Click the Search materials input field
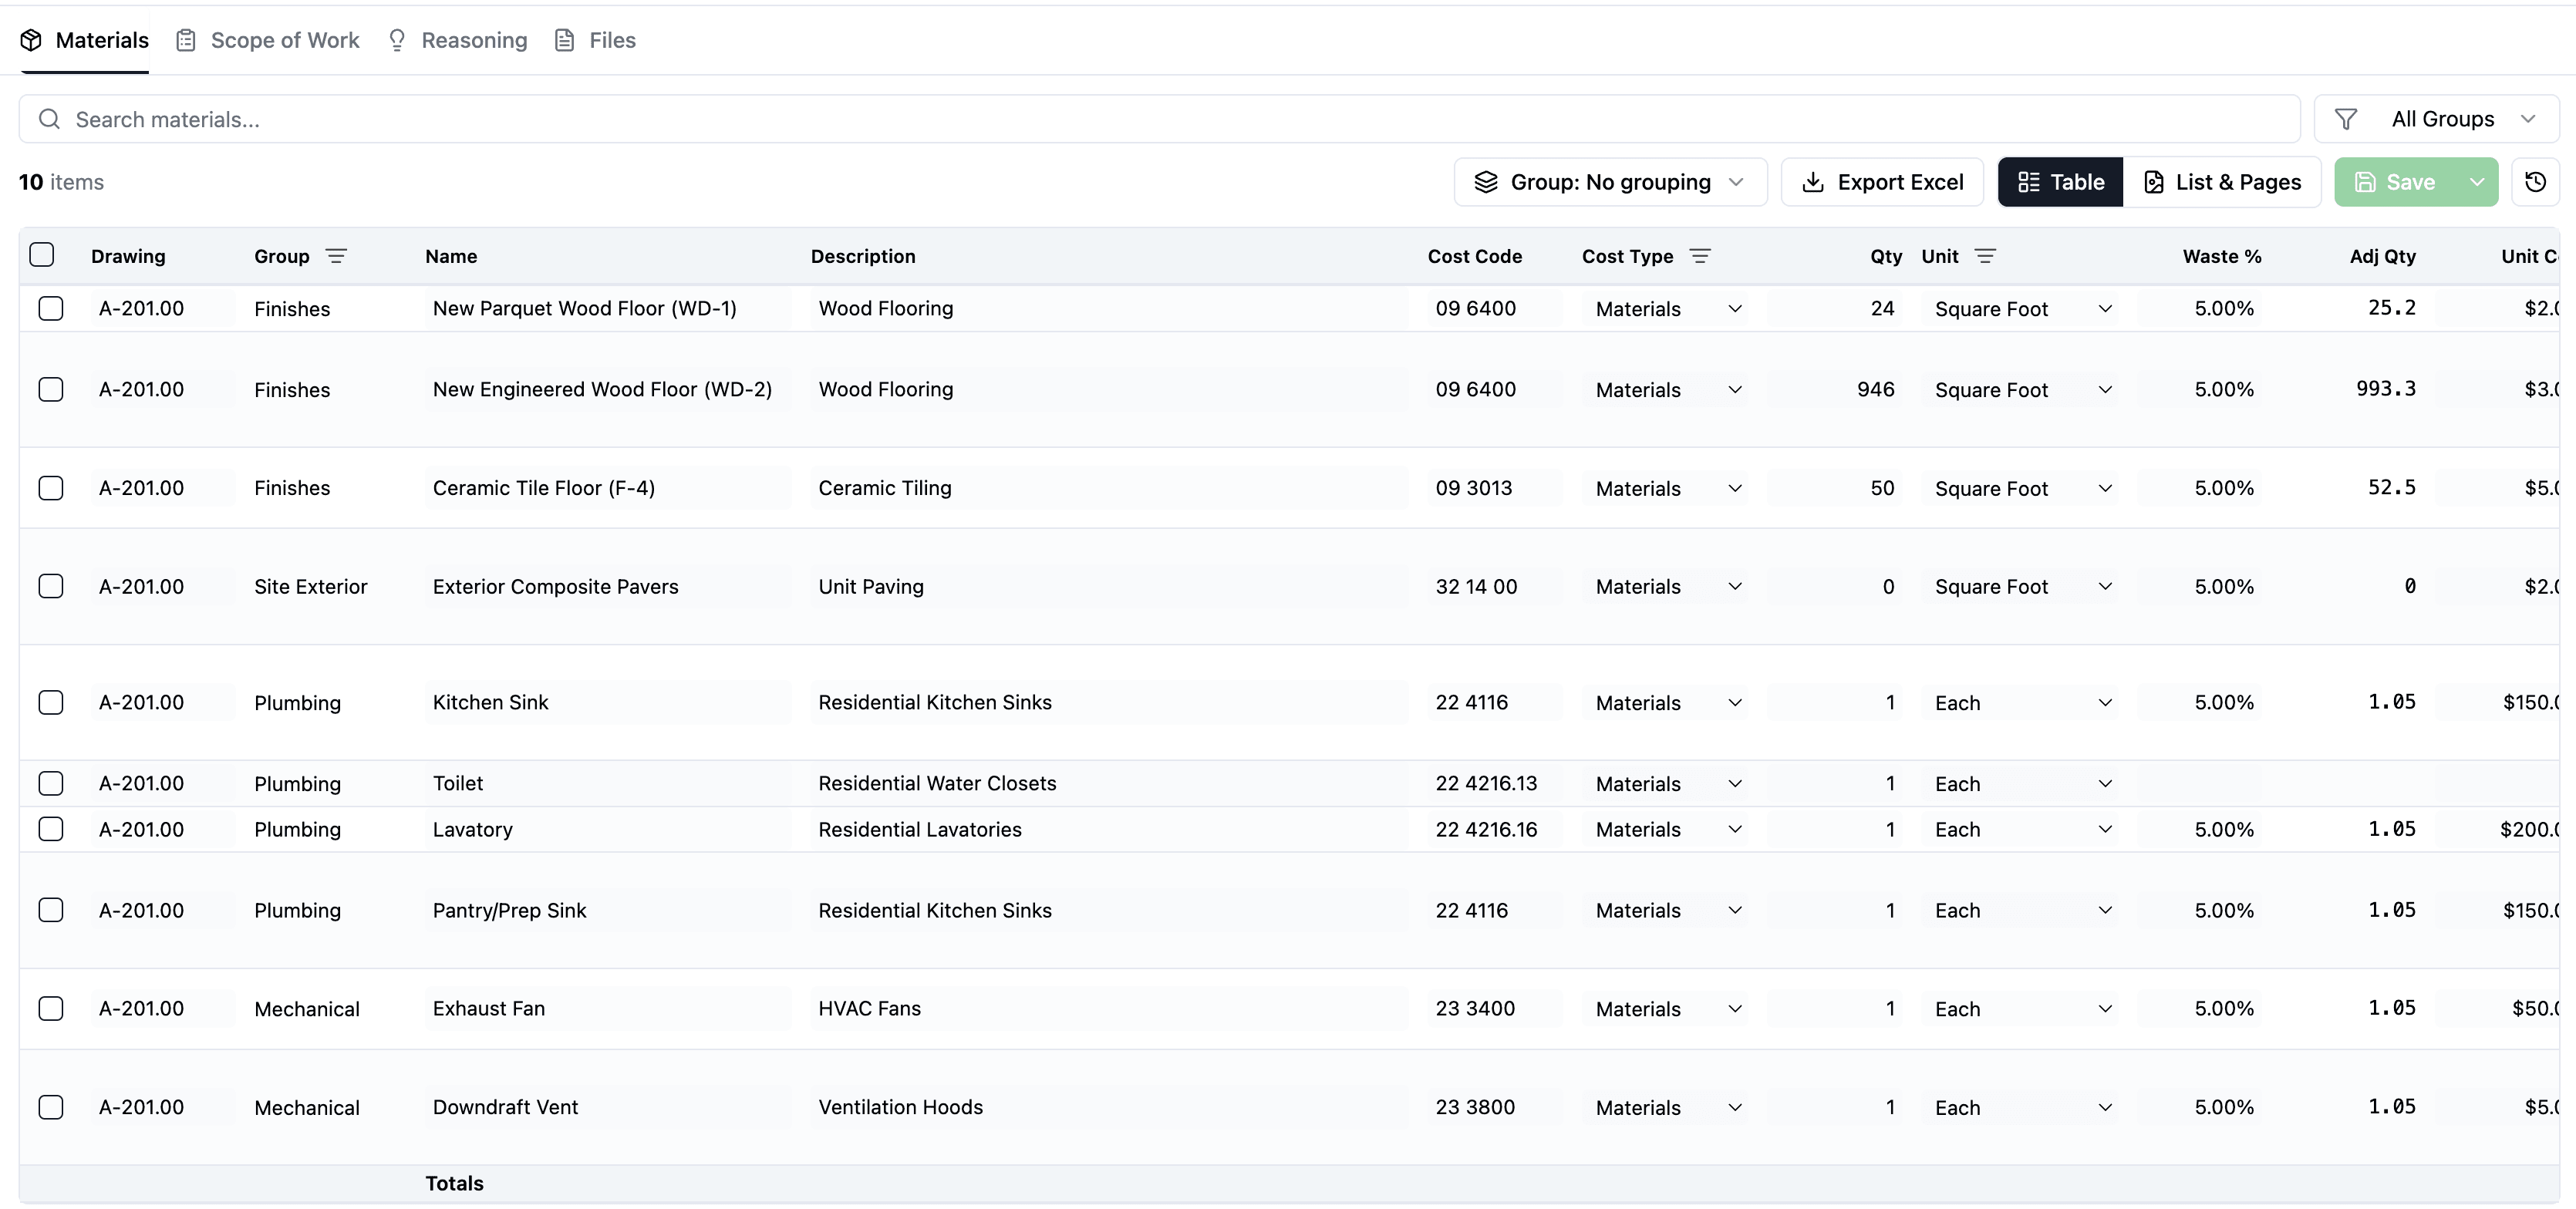This screenshot has height=1209, width=2576. click(x=1160, y=119)
